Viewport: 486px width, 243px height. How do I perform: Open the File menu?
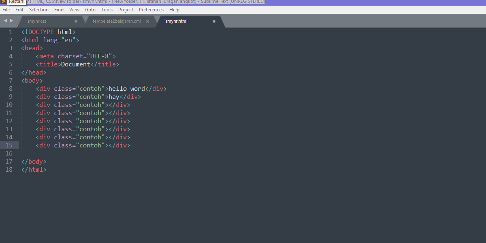pos(6,9)
